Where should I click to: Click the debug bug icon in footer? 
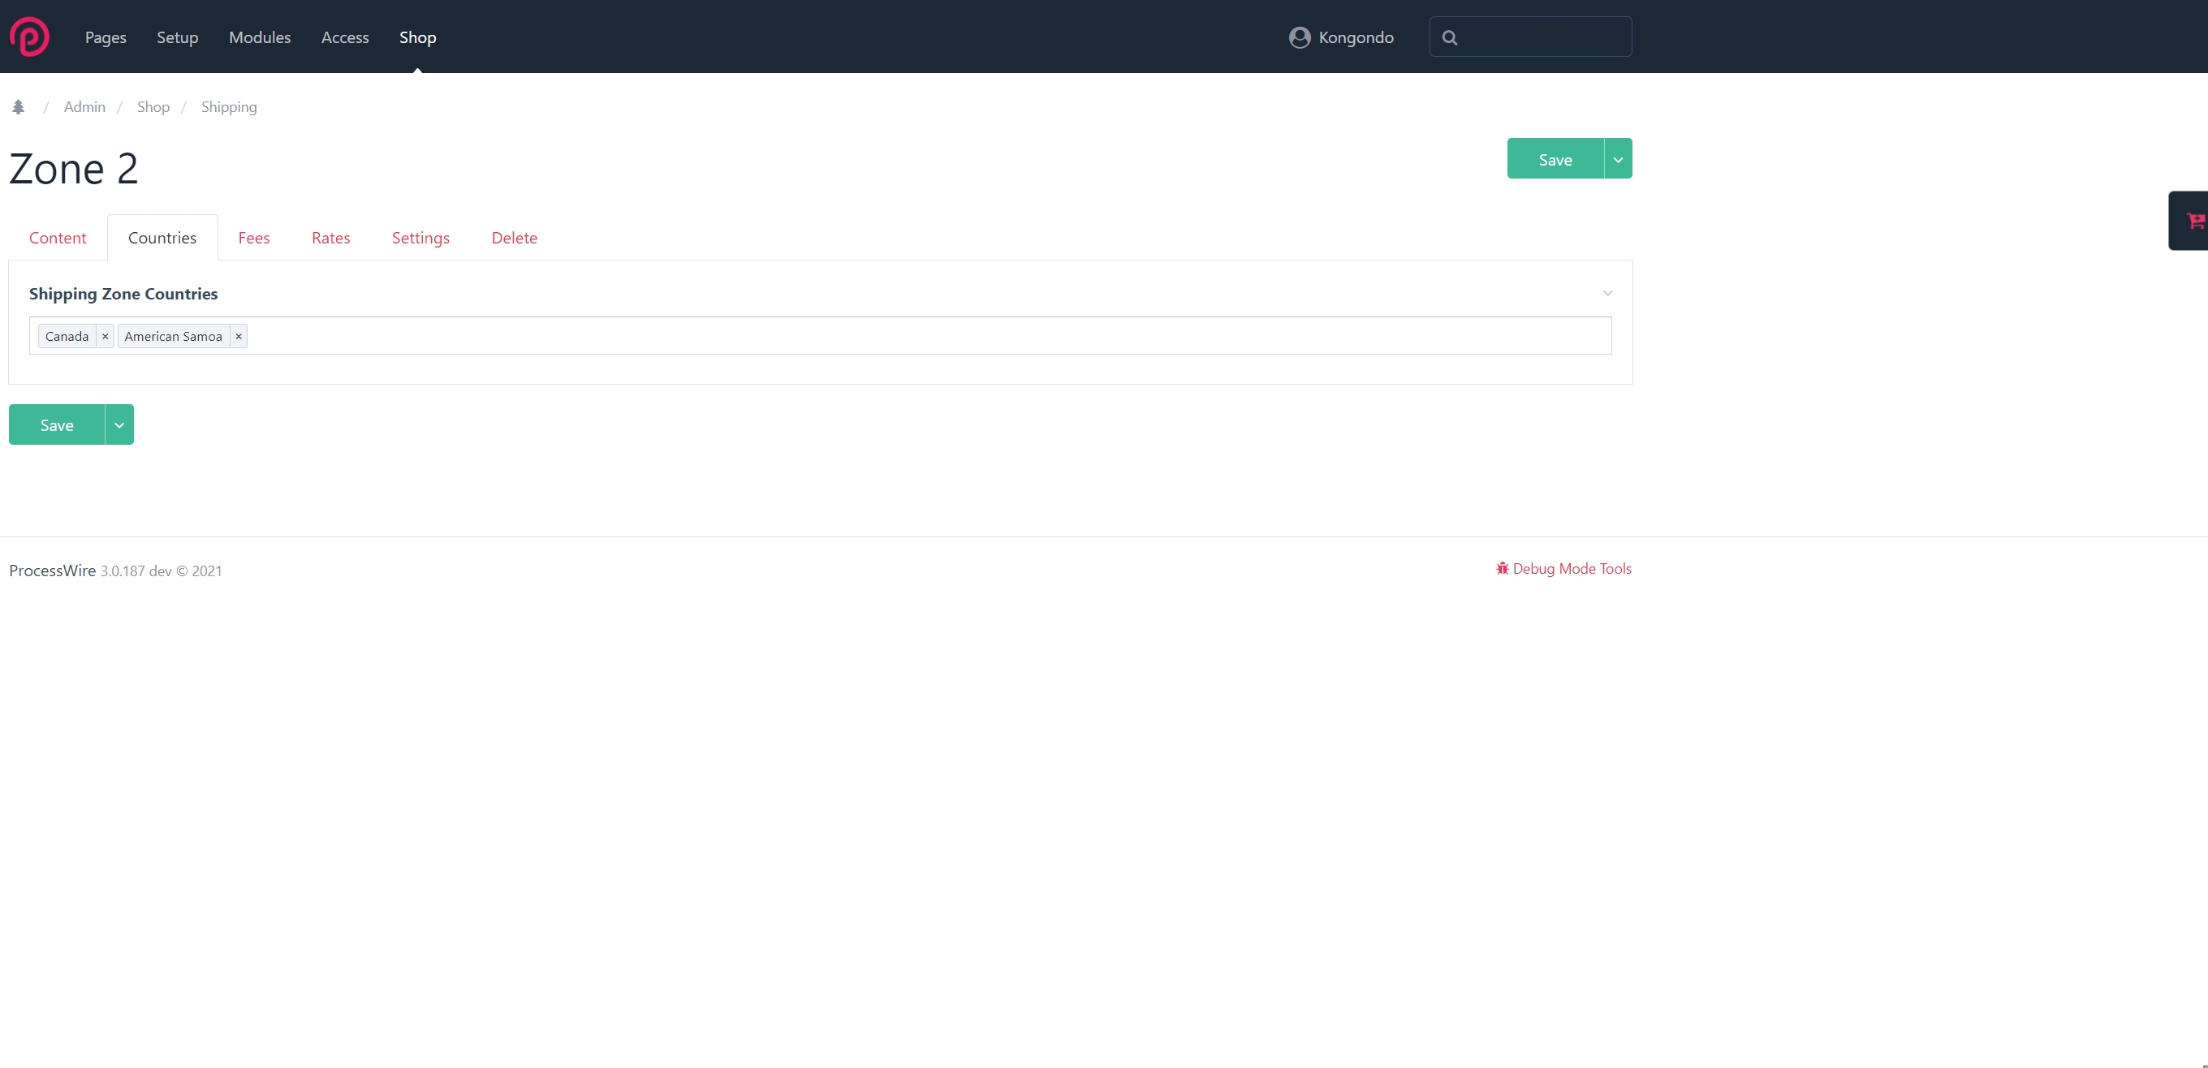pyautogui.click(x=1502, y=568)
